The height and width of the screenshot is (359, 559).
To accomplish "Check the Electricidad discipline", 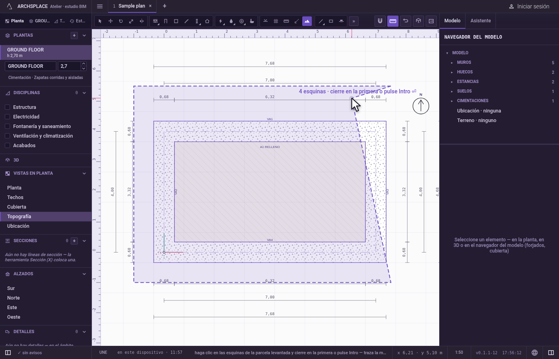I will (7, 117).
